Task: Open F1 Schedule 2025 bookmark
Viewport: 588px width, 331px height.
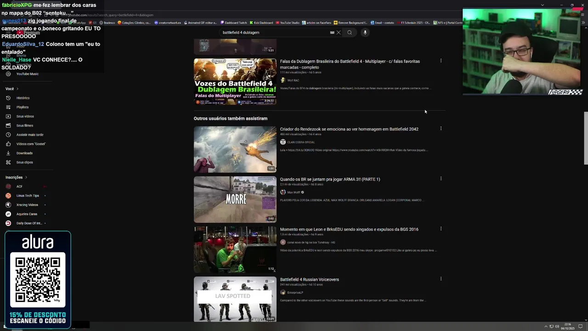Action: pyautogui.click(x=413, y=23)
